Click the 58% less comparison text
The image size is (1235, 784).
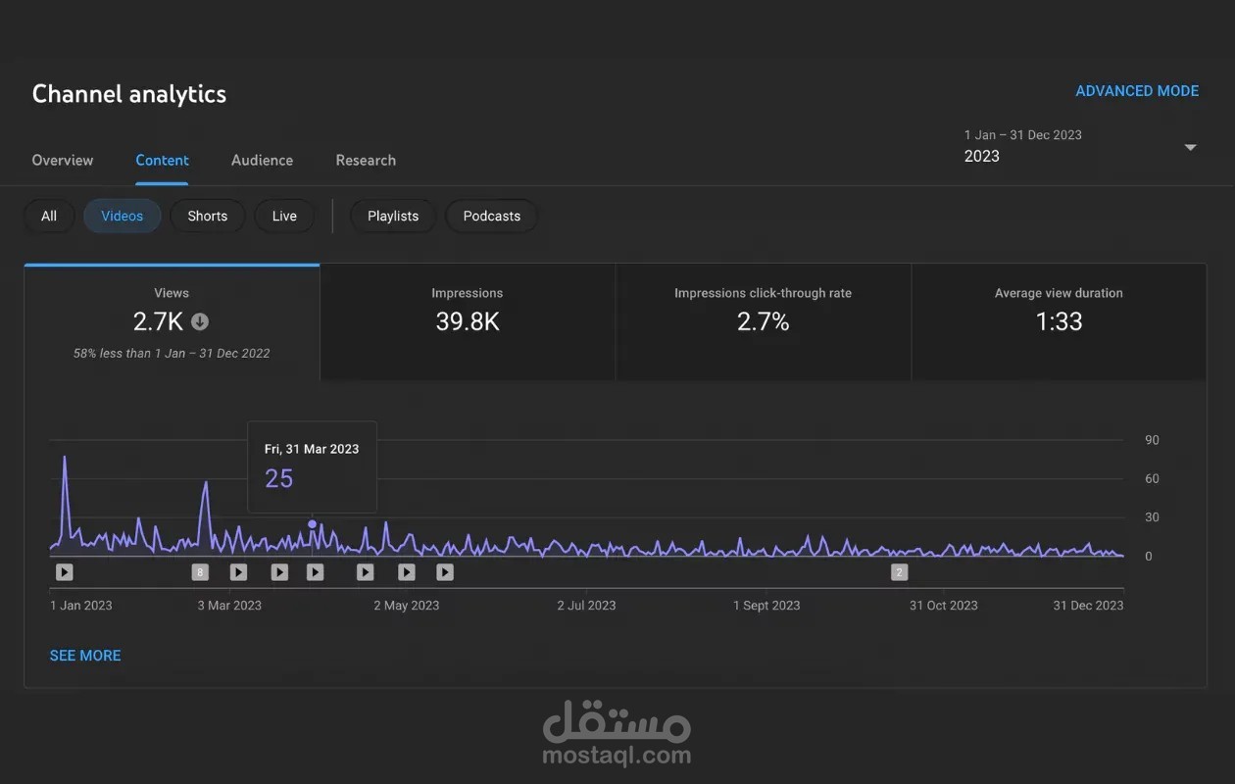click(x=172, y=353)
